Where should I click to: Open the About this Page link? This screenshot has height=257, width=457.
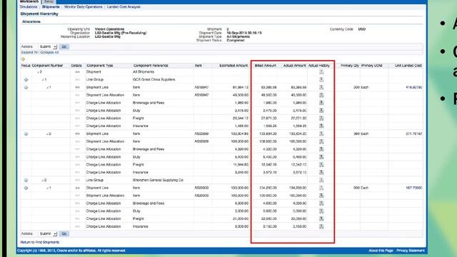(381, 251)
